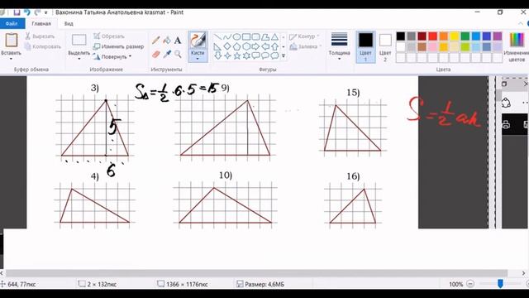Expand the shapes gallery more arrow
This screenshot has height=298, width=529.
pyautogui.click(x=284, y=55)
